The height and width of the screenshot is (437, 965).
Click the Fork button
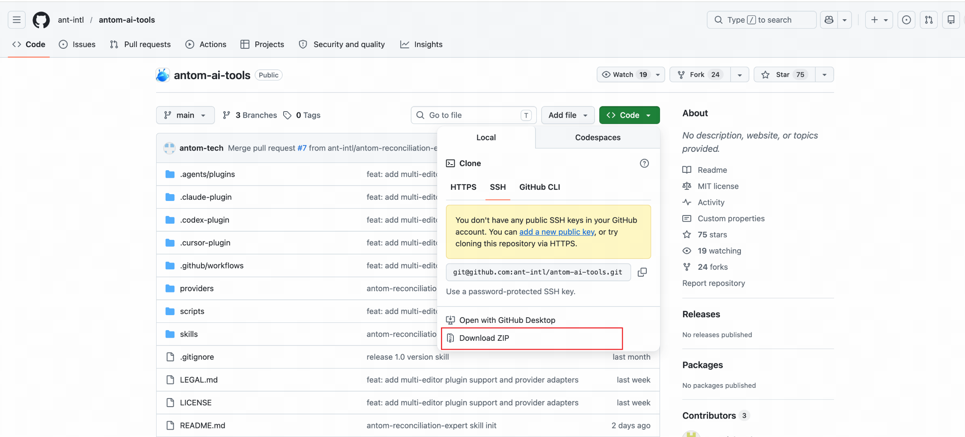(x=700, y=74)
